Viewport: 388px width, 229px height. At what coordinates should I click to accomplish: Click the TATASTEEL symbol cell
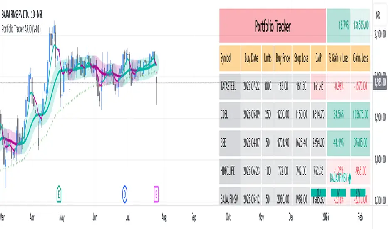[230, 87]
